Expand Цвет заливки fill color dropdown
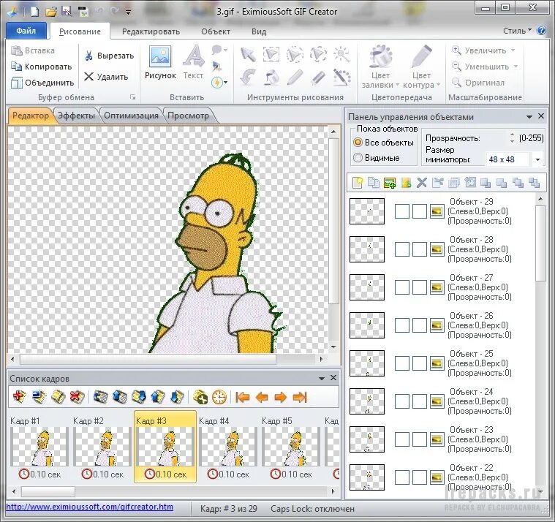 click(x=397, y=85)
